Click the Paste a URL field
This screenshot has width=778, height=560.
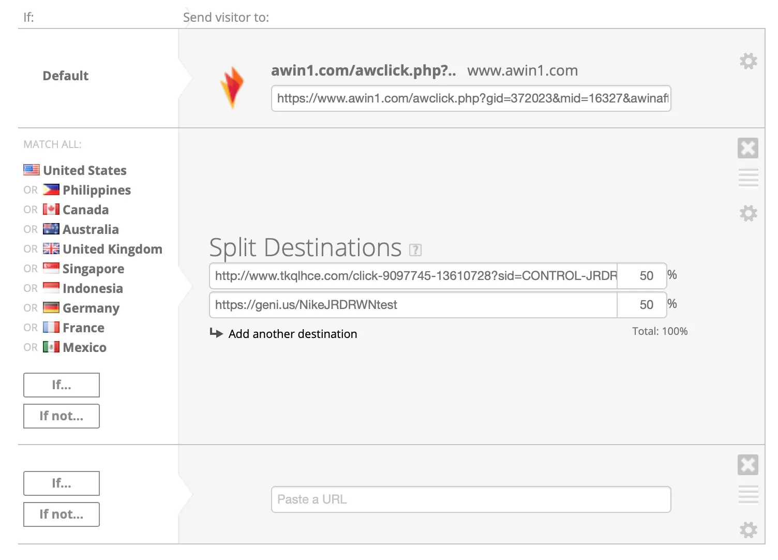[471, 499]
